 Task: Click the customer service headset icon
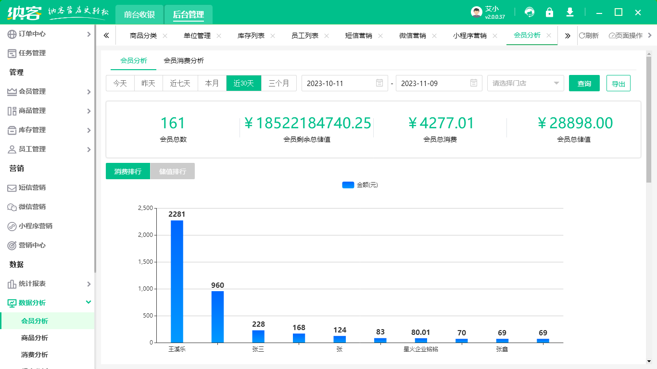530,12
